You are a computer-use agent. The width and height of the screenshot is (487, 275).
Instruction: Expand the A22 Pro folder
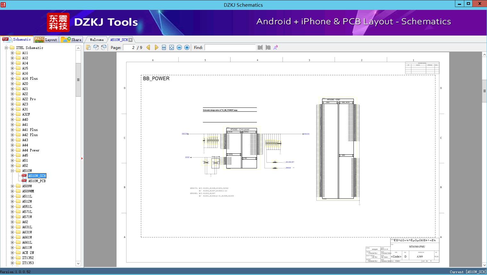point(12,99)
